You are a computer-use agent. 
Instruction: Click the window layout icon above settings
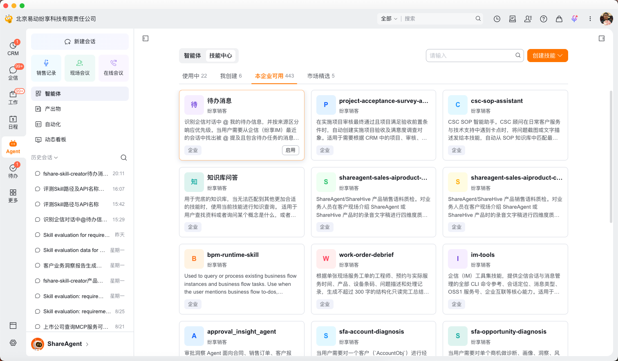click(x=13, y=325)
